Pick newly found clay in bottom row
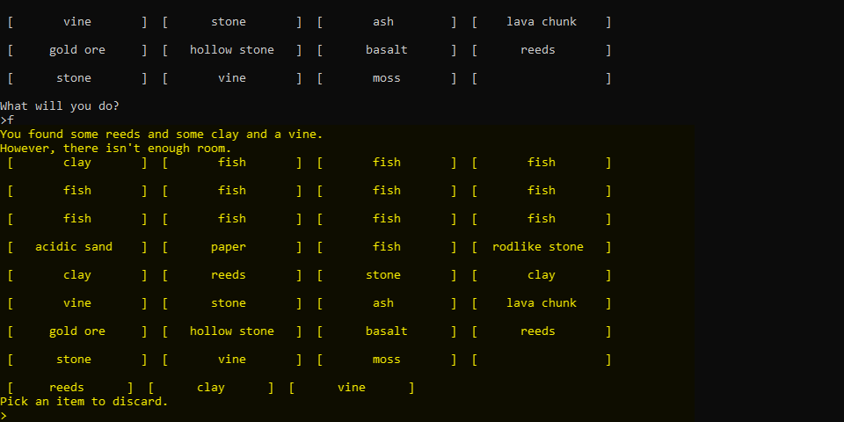 click(211, 388)
